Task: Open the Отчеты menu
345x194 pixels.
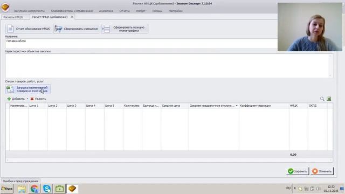Action: 125,11
